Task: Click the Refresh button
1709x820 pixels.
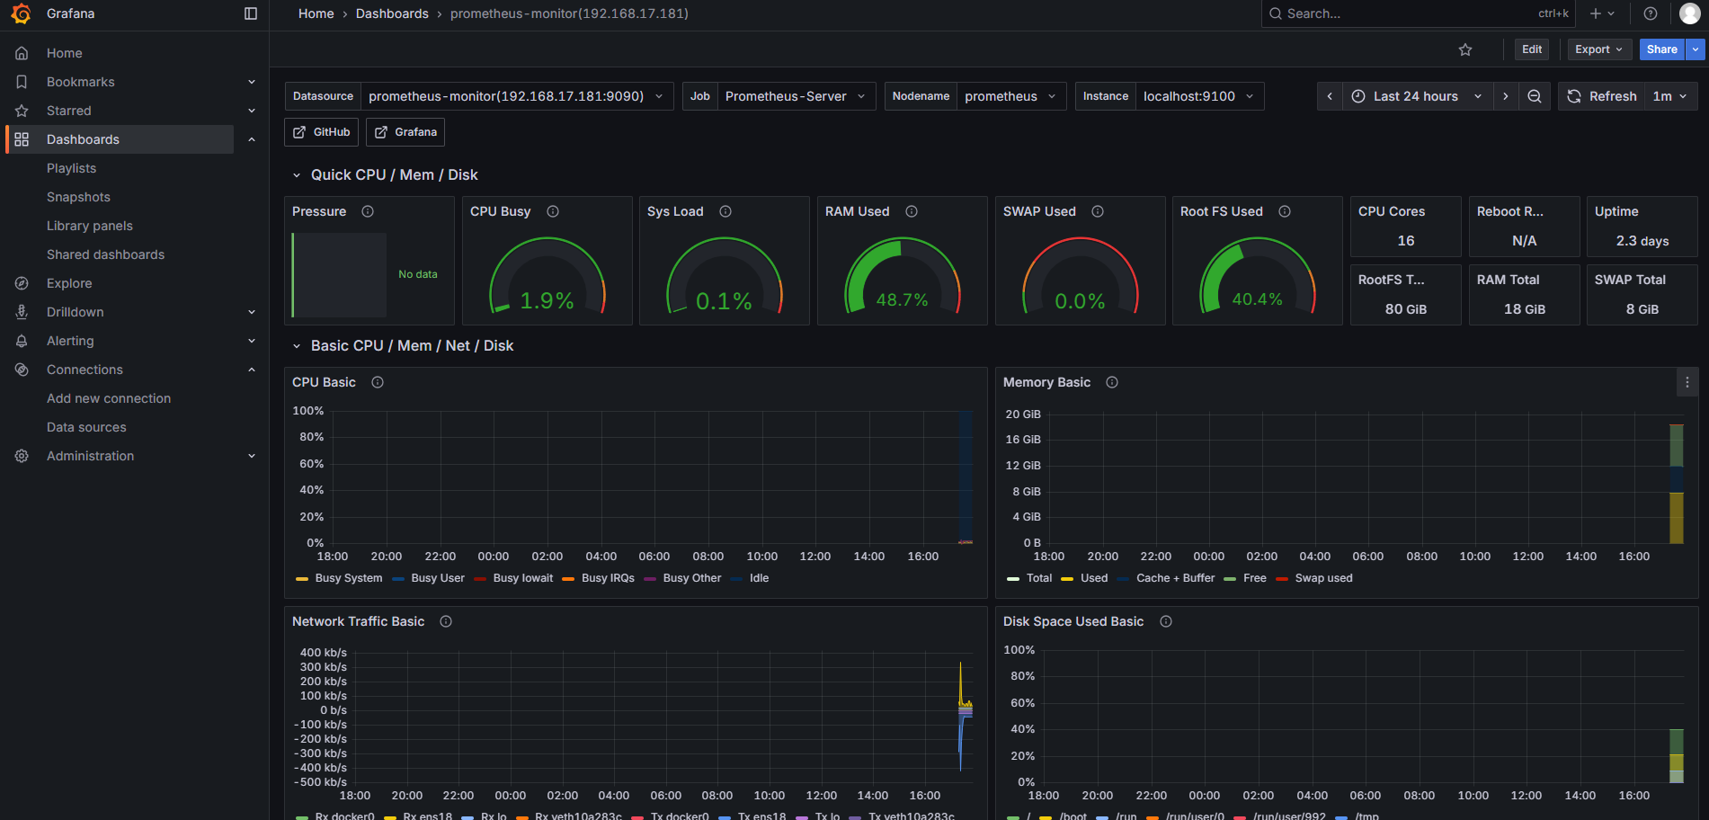Action: [x=1602, y=96]
